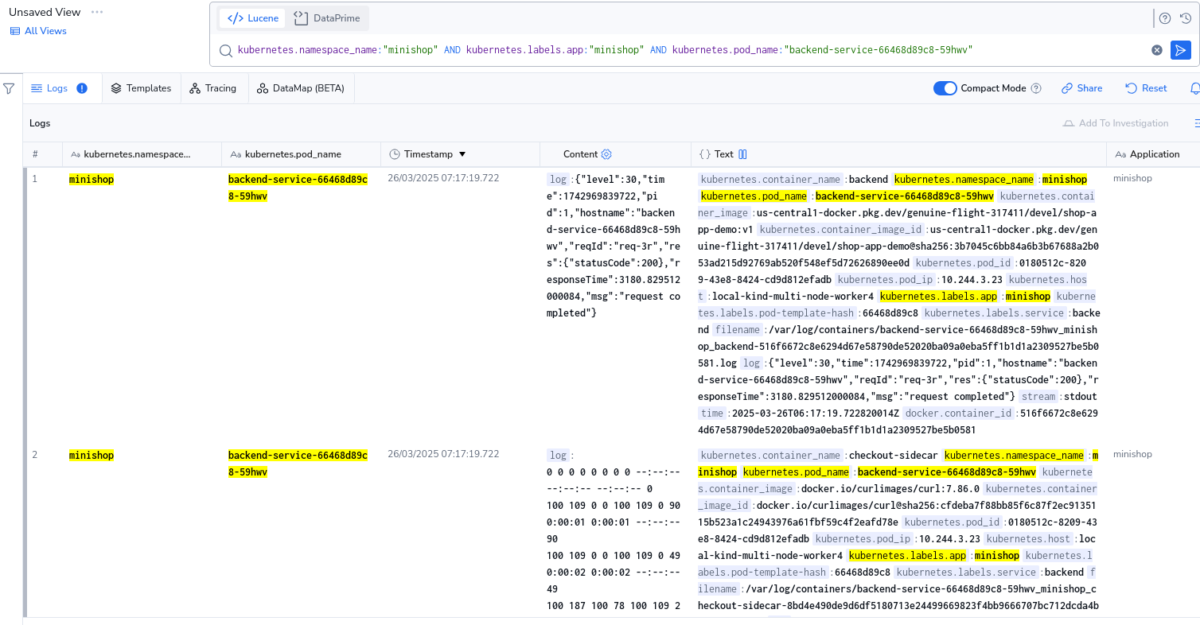Reset the view with Reset button

[x=1147, y=88]
